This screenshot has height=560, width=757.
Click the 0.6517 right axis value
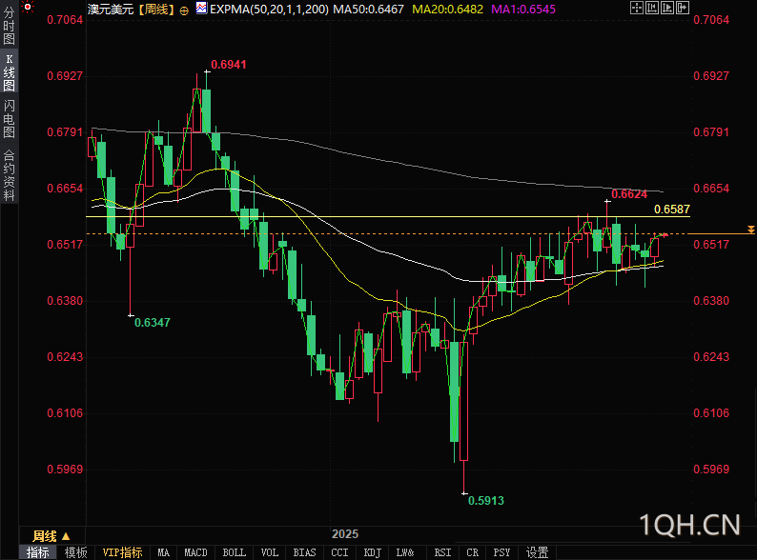point(711,245)
